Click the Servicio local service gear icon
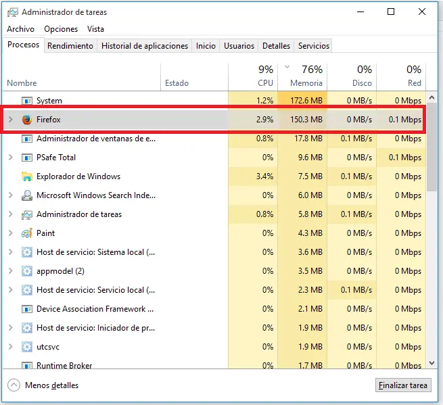Screen dimensions: 443x405 click(x=27, y=290)
